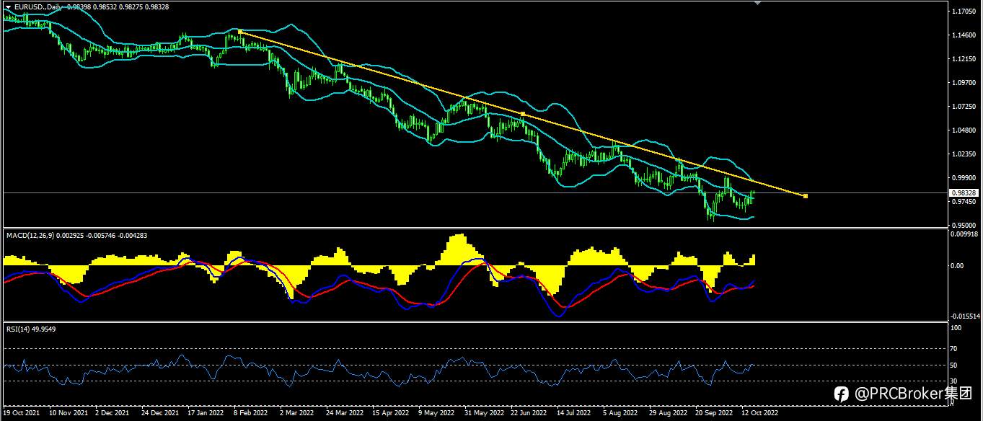Click the 2 Dec 2021 date label

tap(113, 414)
